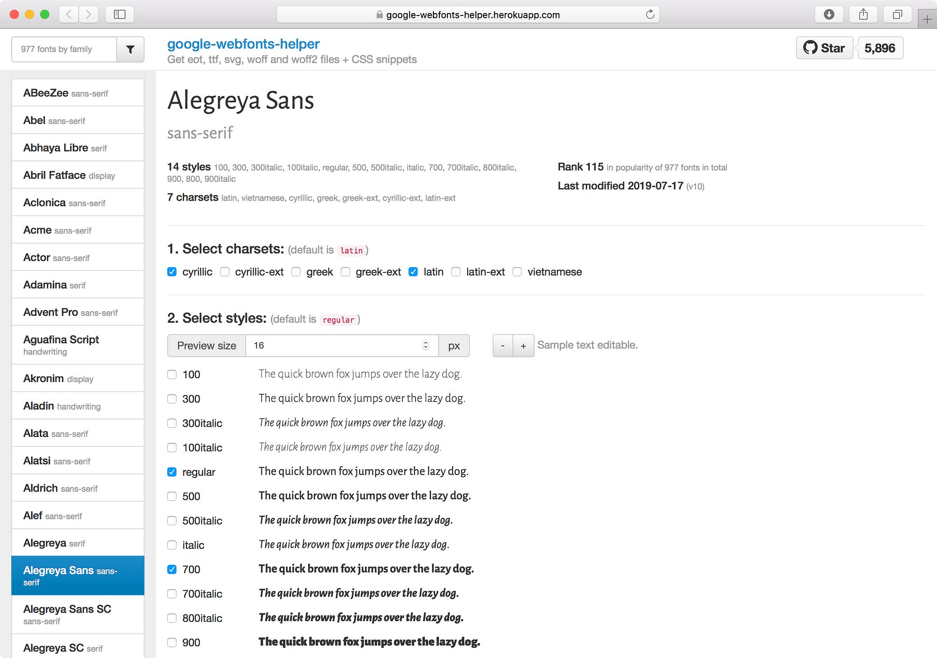Edit the 700 style sample text
937x658 pixels.
tap(366, 569)
